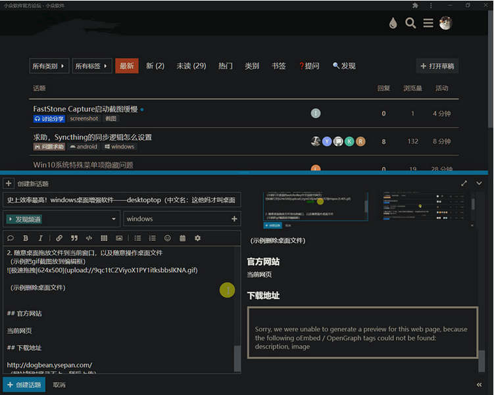Click 取消 to cancel the composer

pyautogui.click(x=59, y=384)
